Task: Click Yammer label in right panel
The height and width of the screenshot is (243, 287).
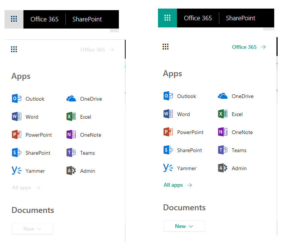Action: pos(187,168)
